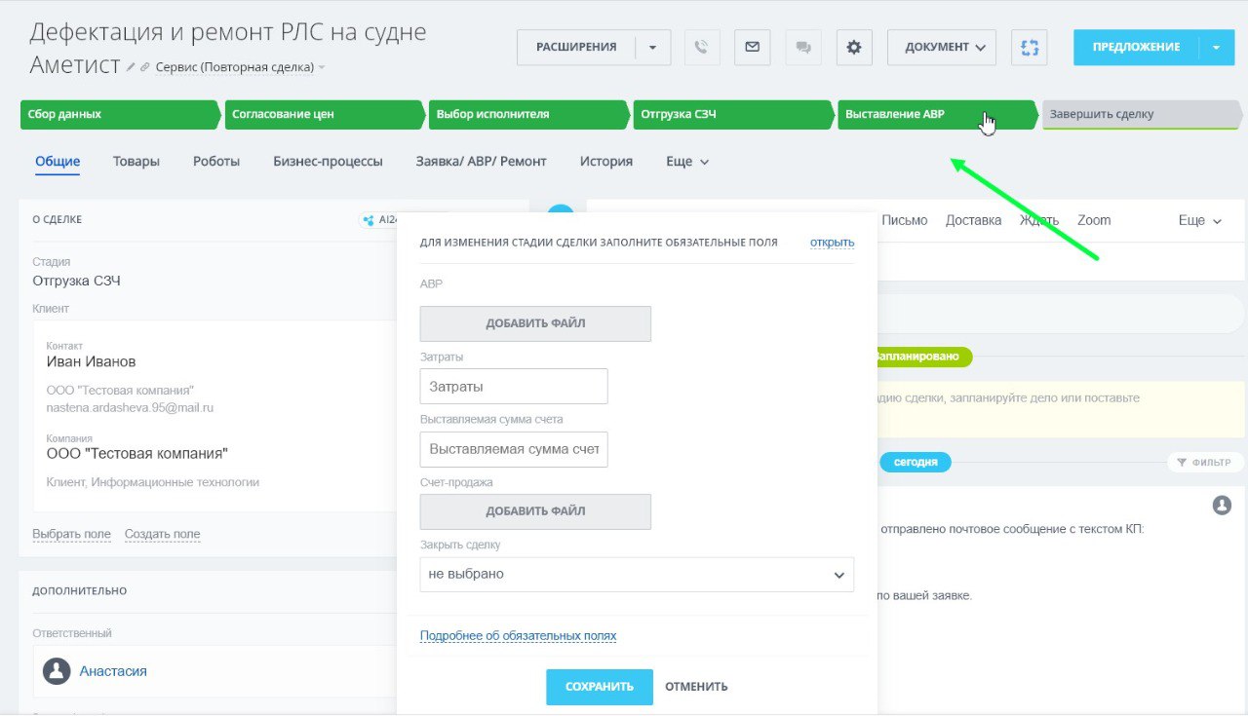Open the Документ dropdown

[x=941, y=47]
